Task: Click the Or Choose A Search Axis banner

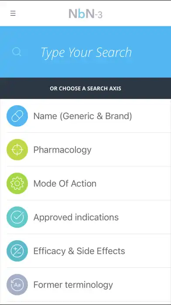Action: (85, 89)
